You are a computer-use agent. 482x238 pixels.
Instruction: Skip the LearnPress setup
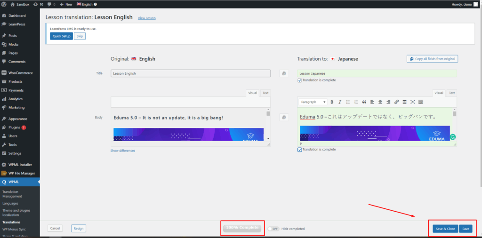click(x=80, y=36)
